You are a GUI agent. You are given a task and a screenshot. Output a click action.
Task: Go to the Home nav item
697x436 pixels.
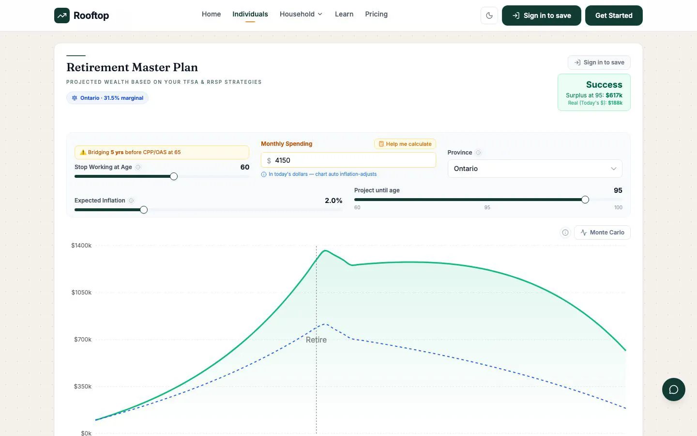point(211,14)
